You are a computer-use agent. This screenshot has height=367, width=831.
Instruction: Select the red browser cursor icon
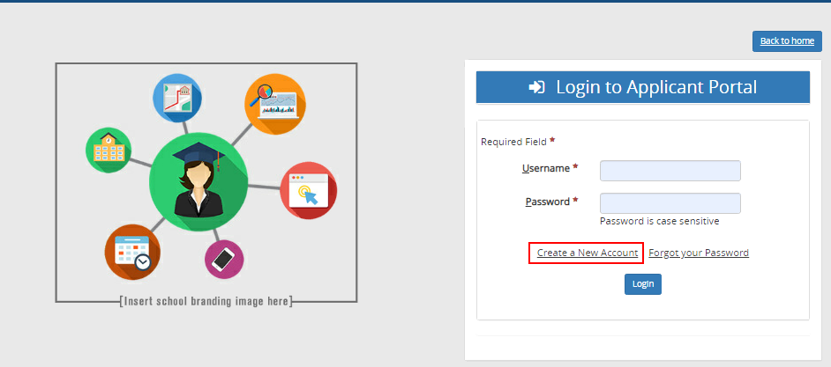click(308, 191)
